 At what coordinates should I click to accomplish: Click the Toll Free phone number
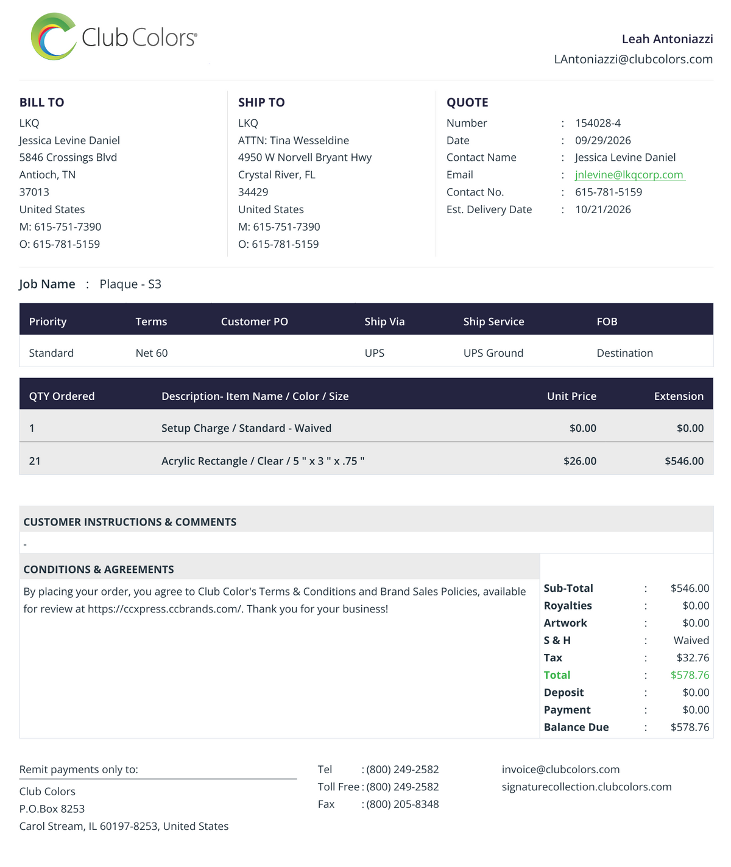point(403,787)
